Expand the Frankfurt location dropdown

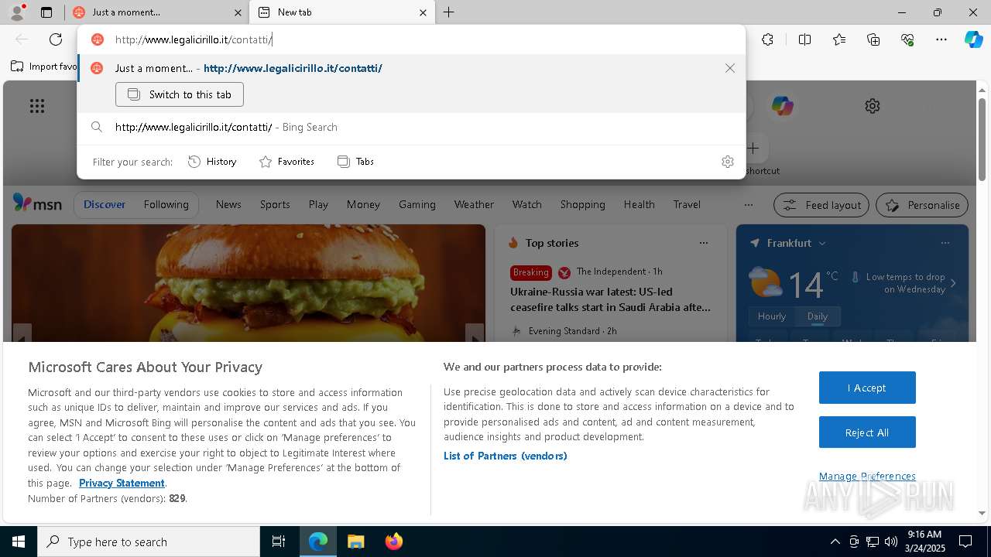pos(822,243)
